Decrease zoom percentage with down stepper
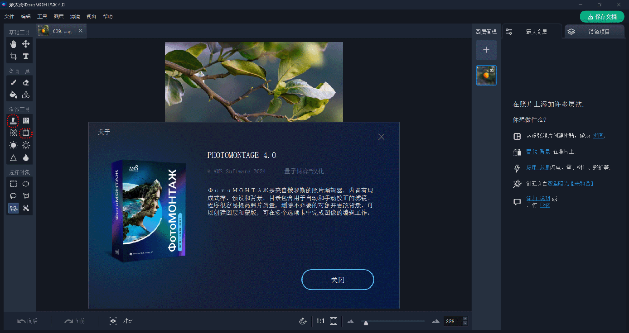Viewport: 629px width, 333px height. pos(464,323)
